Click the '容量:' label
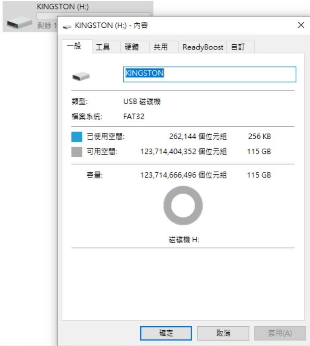 click(x=94, y=175)
